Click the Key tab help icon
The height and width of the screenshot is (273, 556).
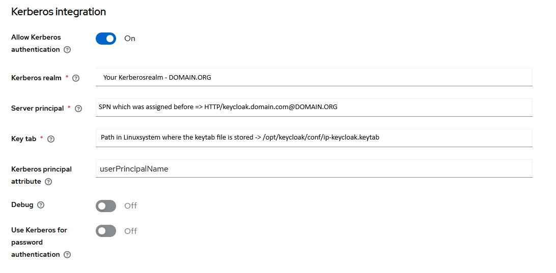pos(51,139)
